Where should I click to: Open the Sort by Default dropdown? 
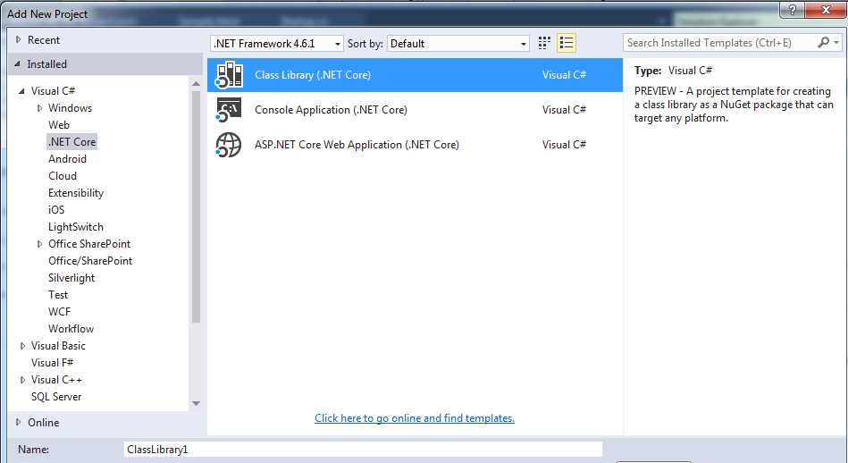458,43
